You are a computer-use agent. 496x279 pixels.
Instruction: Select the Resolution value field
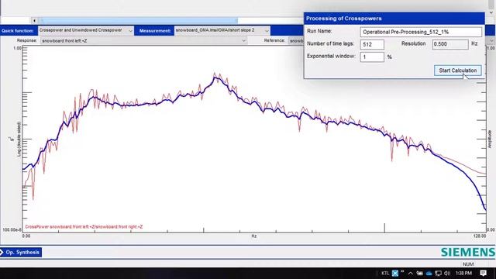tap(450, 44)
